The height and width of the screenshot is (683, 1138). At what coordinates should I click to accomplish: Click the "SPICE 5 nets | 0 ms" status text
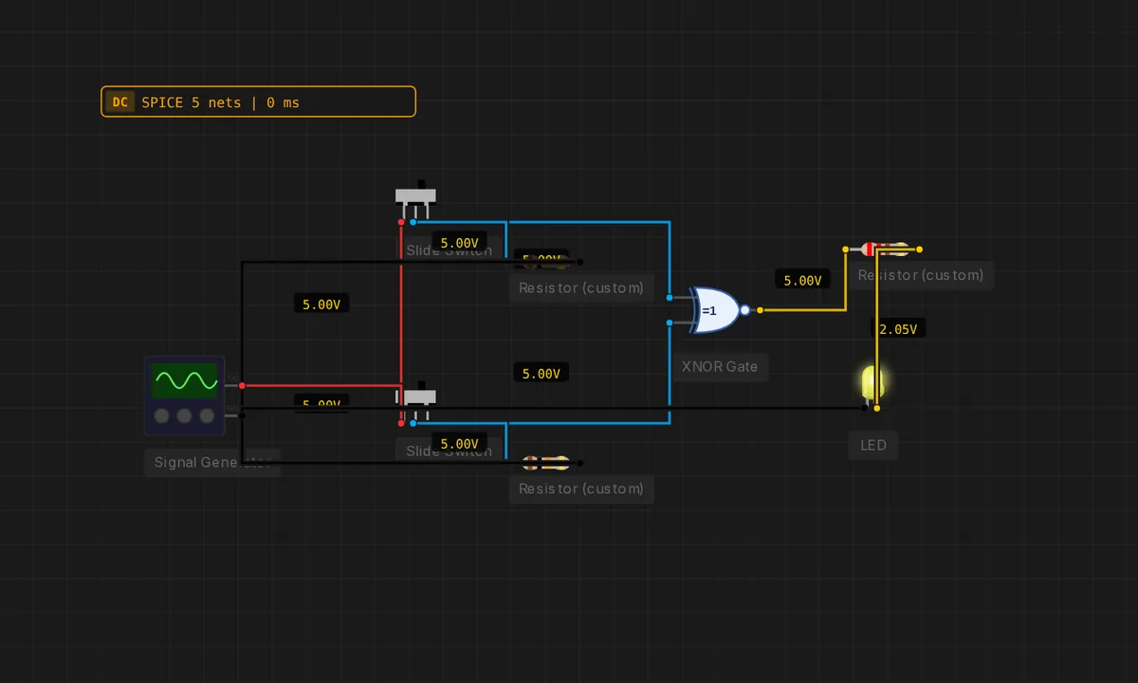tap(220, 102)
